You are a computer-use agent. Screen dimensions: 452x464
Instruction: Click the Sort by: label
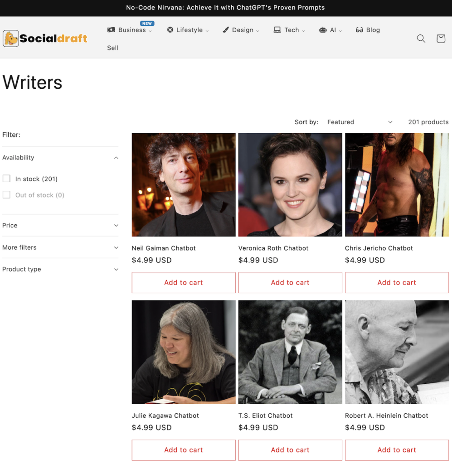point(306,122)
